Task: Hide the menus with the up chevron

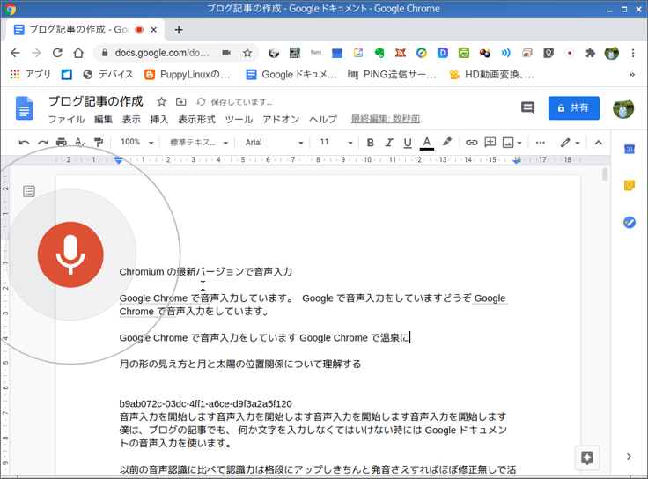Action: tap(599, 143)
